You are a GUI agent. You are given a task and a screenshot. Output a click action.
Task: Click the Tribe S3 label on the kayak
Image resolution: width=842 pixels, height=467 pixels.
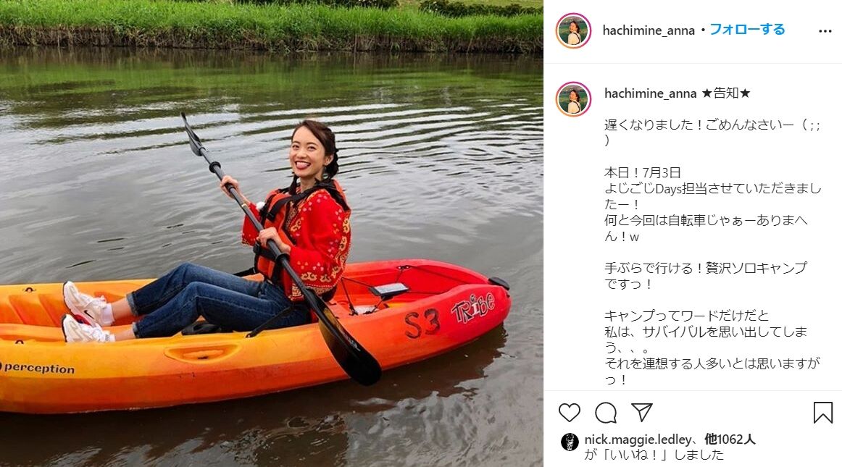coord(450,316)
